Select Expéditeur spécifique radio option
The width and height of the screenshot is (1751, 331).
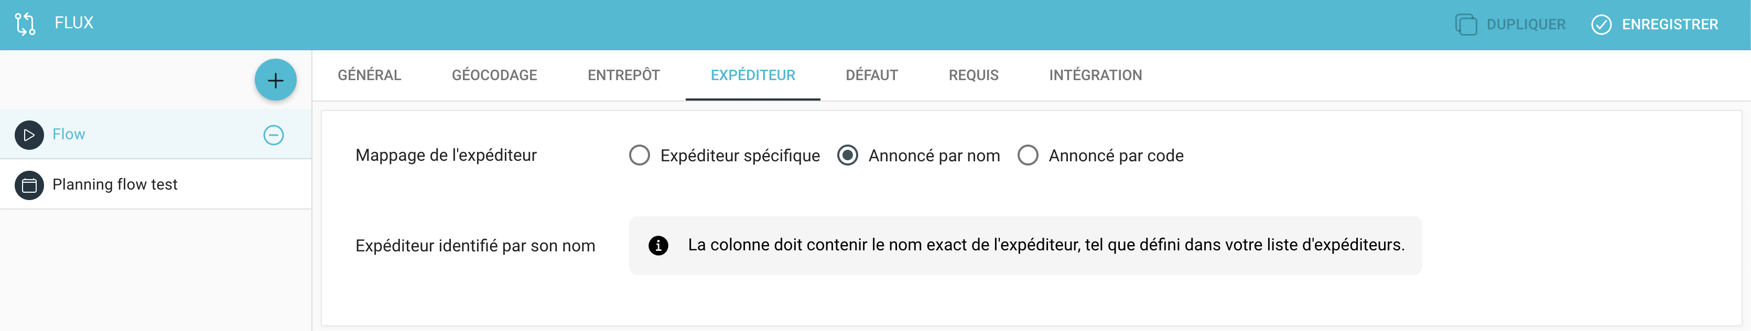(639, 155)
